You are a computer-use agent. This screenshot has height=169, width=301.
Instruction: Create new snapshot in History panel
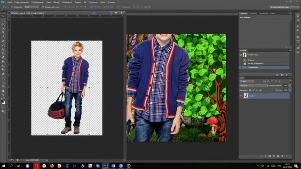[282, 75]
